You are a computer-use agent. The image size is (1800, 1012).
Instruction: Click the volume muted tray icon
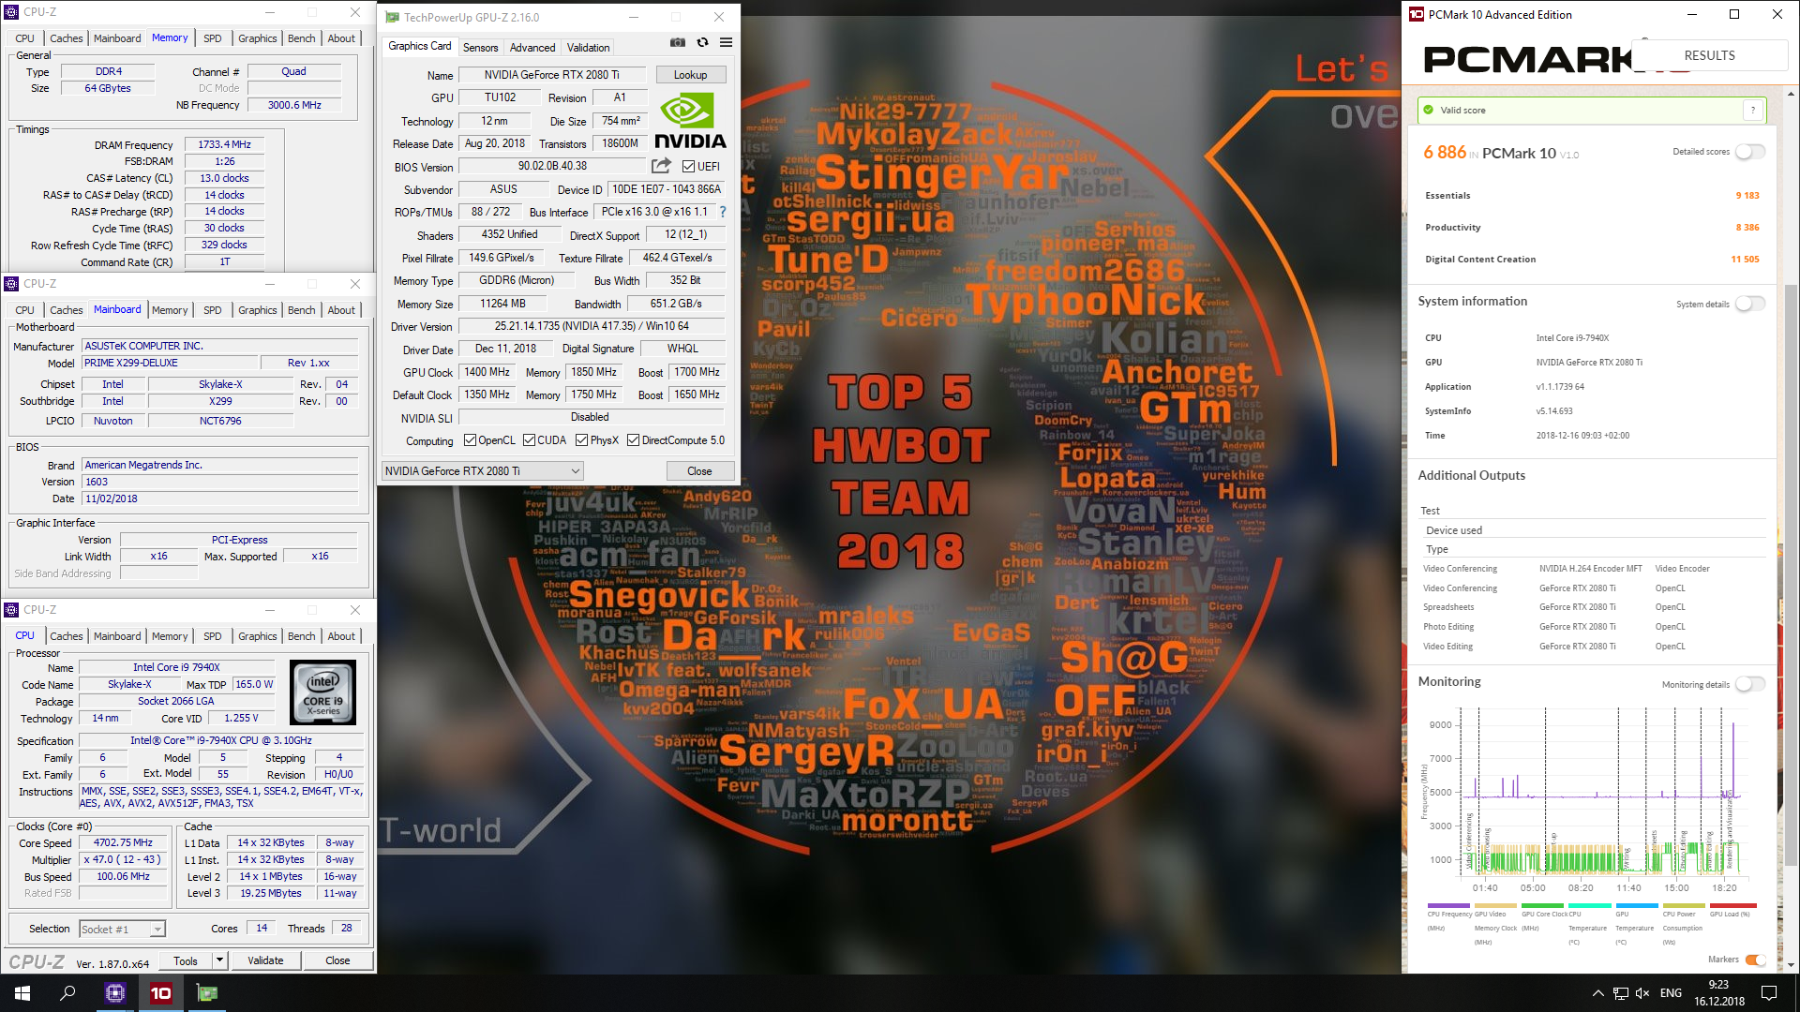point(1642,993)
